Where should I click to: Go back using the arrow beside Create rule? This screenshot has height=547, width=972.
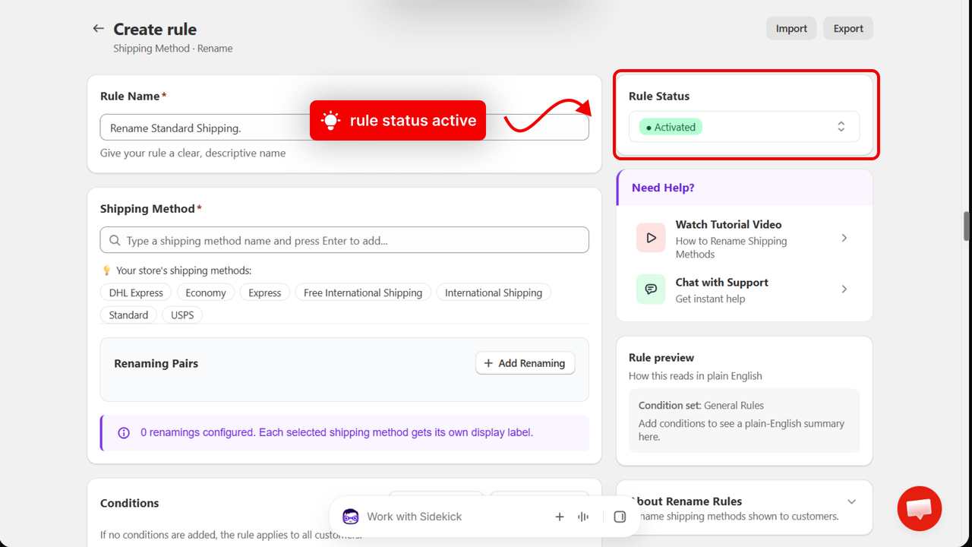coord(98,29)
